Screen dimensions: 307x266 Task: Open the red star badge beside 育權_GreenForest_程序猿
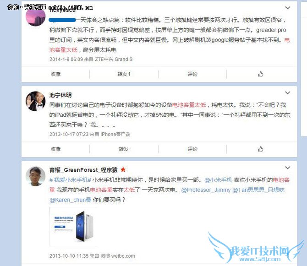123,169
